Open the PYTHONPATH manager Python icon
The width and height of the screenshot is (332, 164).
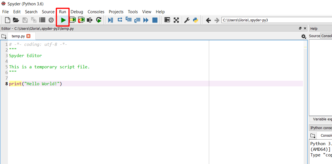pyautogui.click(x=195, y=20)
